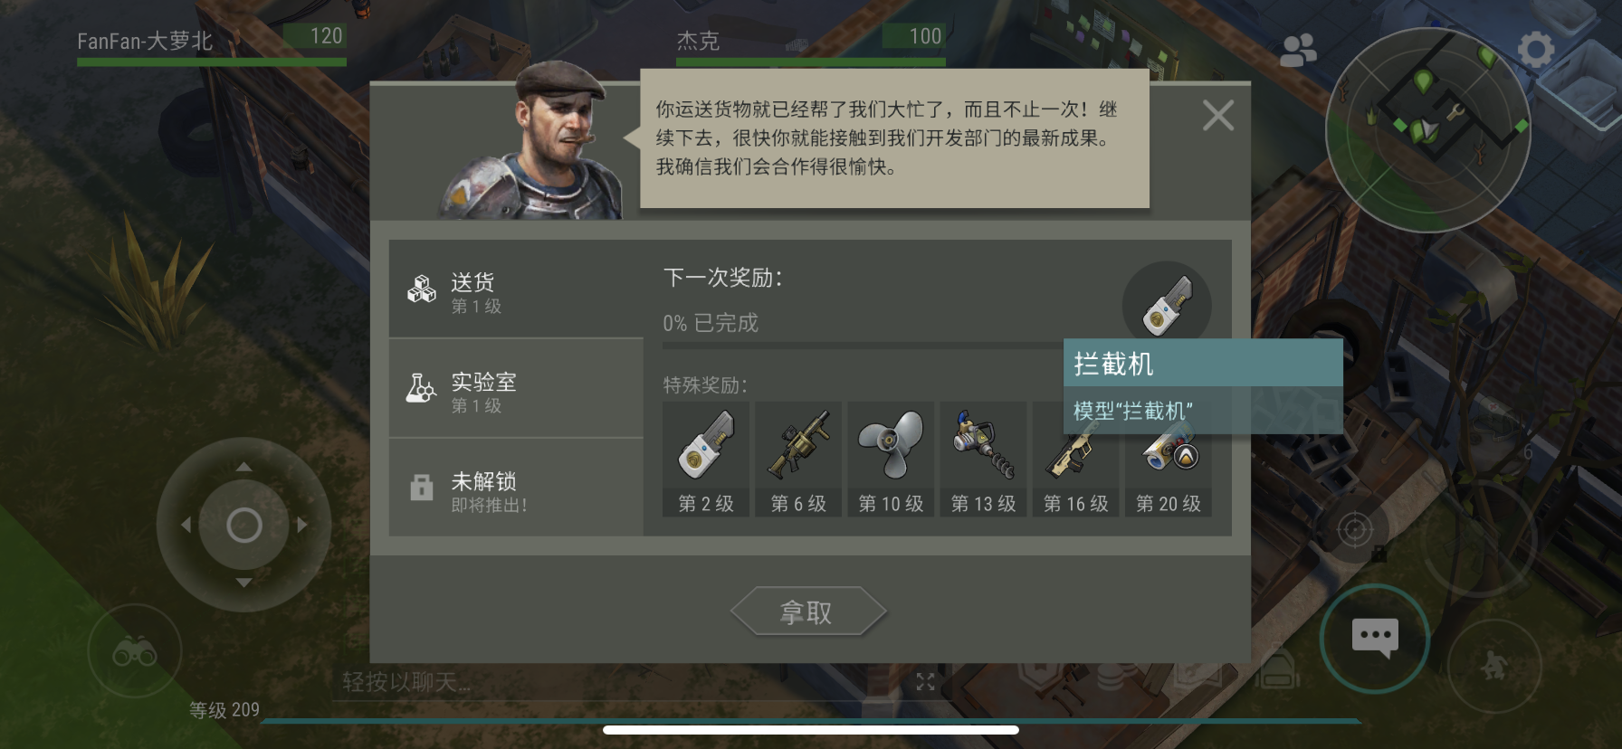Tap the binoculars icon
The width and height of the screenshot is (1622, 749).
[135, 651]
